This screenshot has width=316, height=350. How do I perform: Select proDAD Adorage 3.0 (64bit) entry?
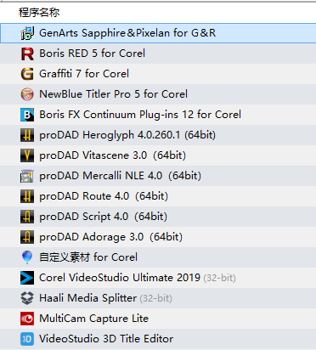click(x=158, y=237)
